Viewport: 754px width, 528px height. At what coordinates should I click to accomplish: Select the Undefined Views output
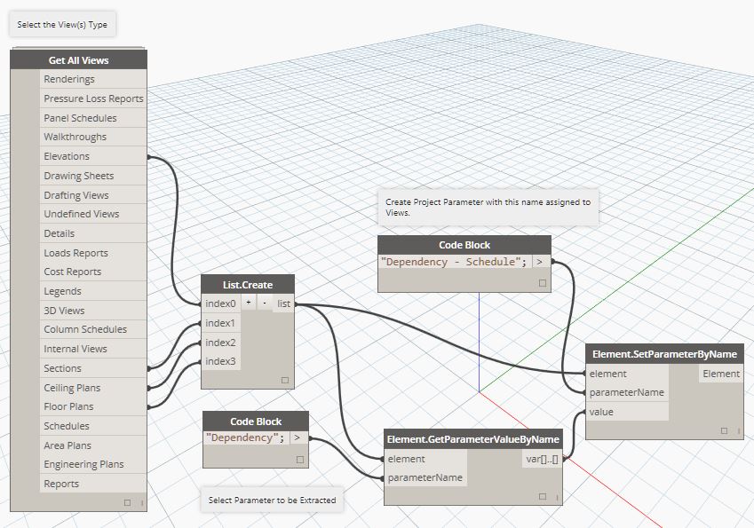[x=93, y=214]
